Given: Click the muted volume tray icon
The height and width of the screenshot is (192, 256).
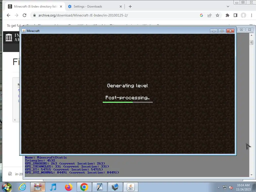Looking at the screenshot, I should coord(231,187).
